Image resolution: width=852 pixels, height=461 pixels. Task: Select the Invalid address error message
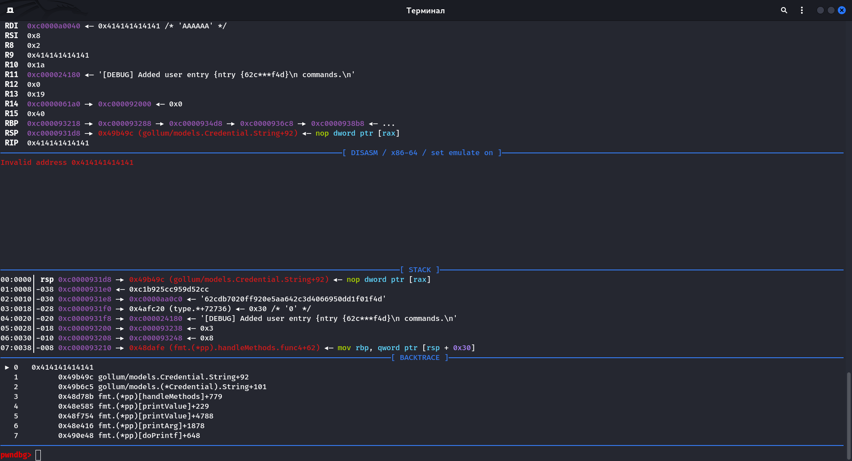click(67, 162)
